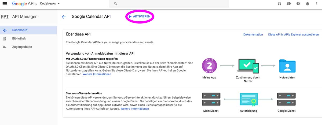Viewport: 322px width, 125px height.
Task: Click the Nutzerdaten folder icon
Action: 287,66
